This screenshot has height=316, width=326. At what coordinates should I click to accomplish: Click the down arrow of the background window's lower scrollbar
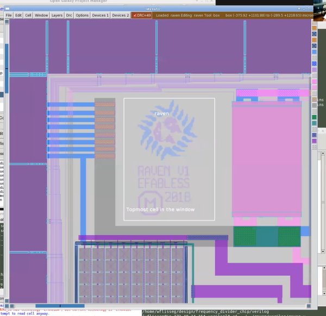click(324, 293)
